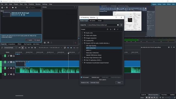The image size is (176, 99).
Task: Click the Generate Script button
Action: coord(95,82)
